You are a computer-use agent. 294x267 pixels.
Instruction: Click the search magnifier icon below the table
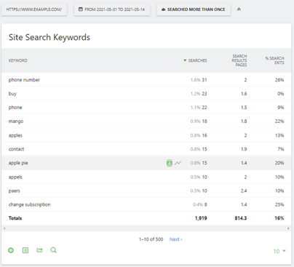53,250
